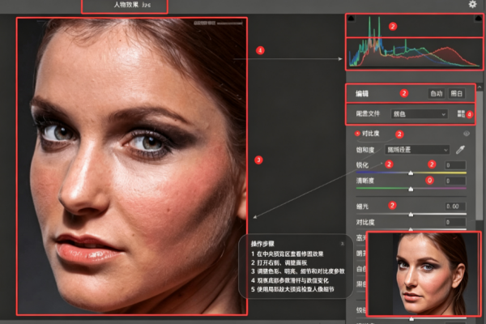Open settings via the gear icon

472,4
